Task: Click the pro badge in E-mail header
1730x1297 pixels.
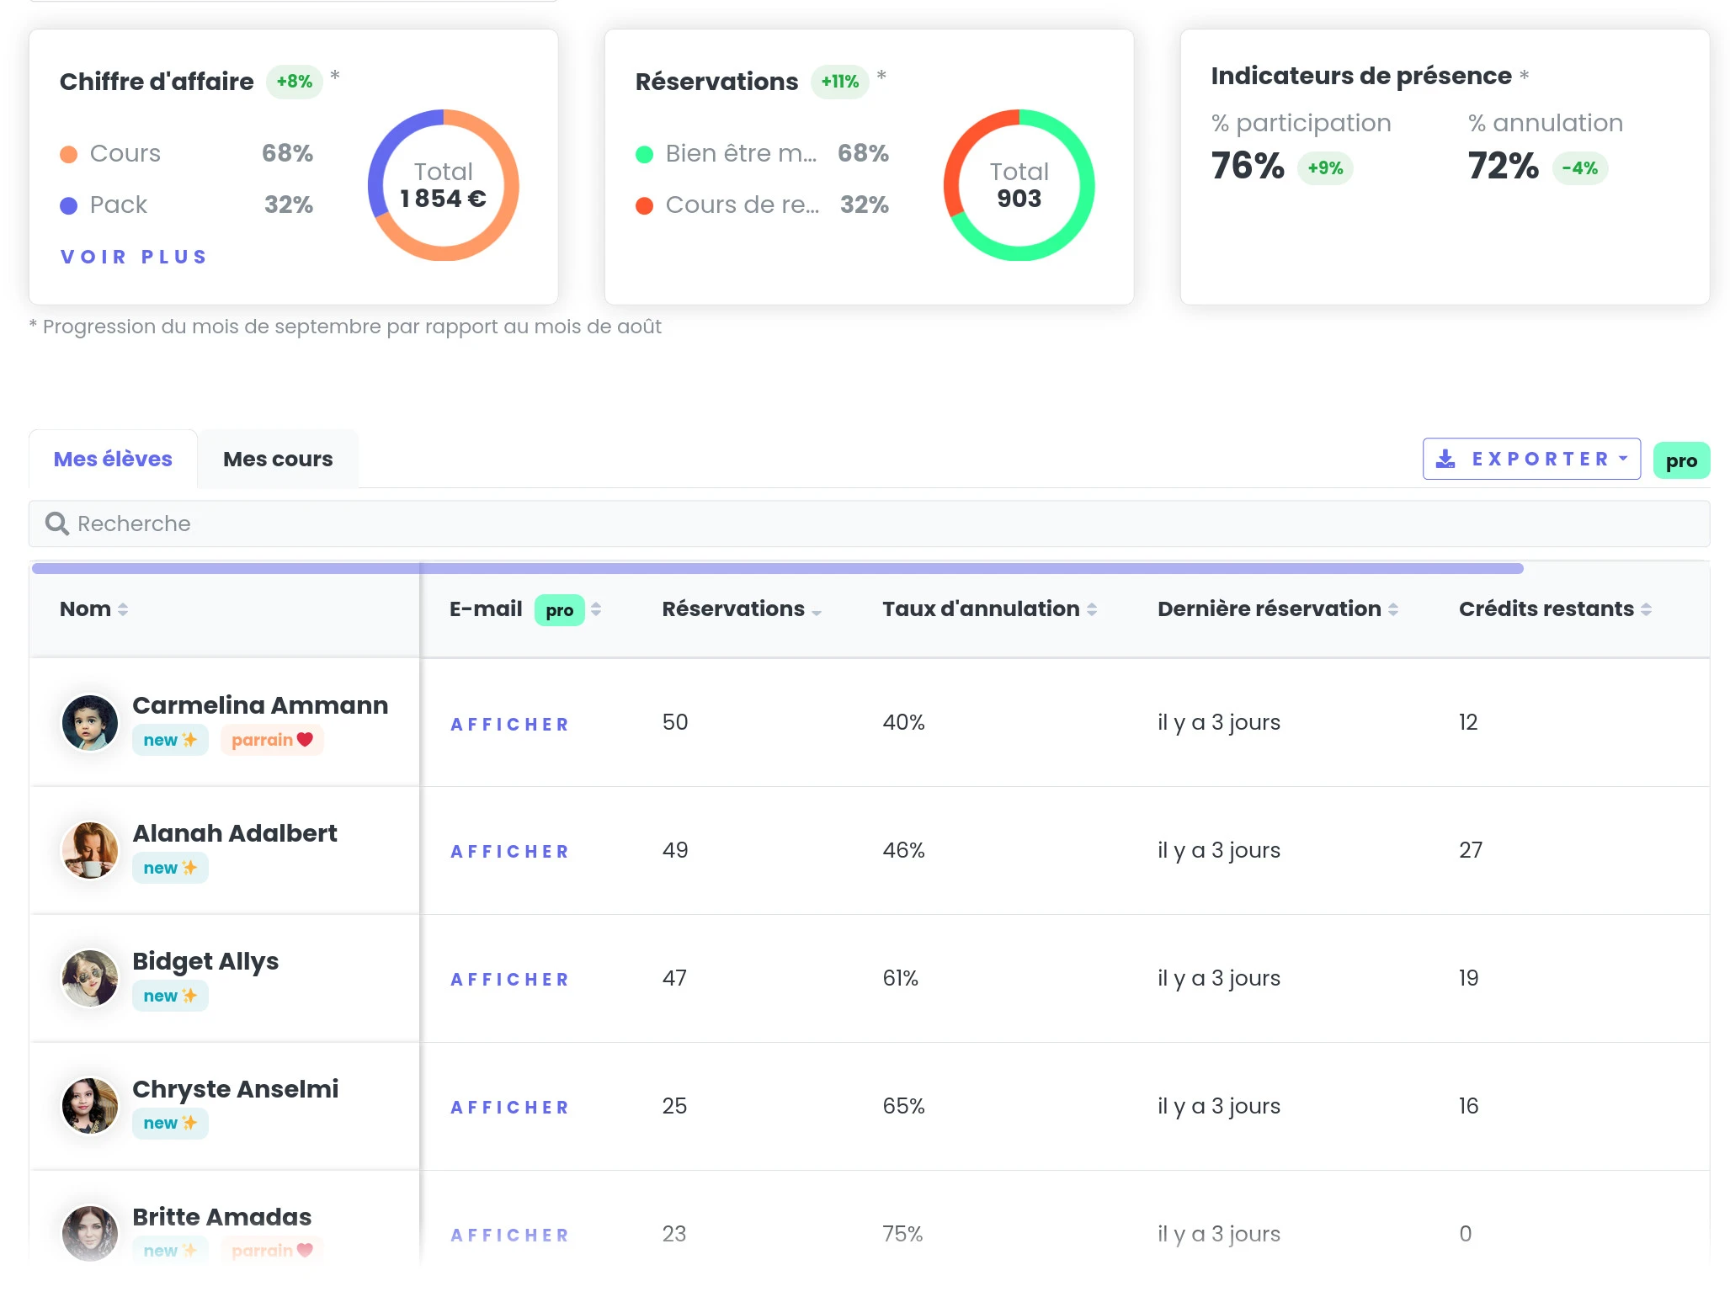Action: pos(560,610)
